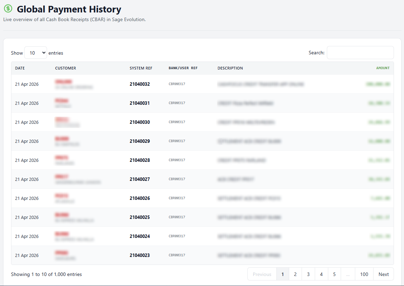Select system ref 21040030

(x=140, y=122)
